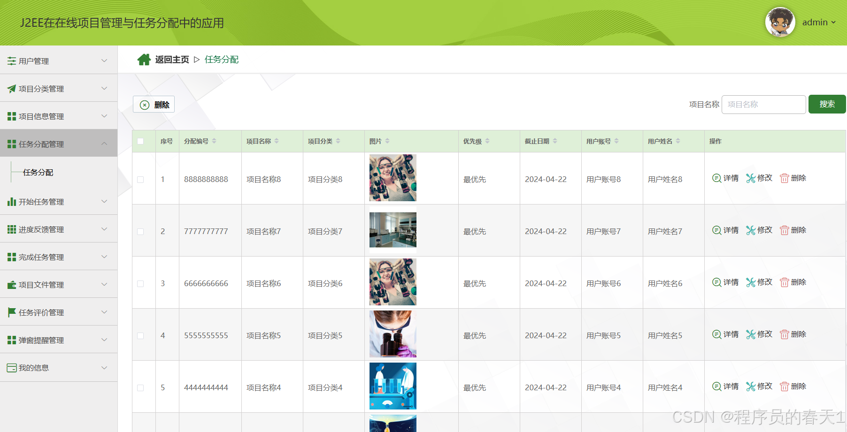Screen dimensions: 847x432
Task: Click the 删除 trash icon for row 4444444444
Action: 784,387
